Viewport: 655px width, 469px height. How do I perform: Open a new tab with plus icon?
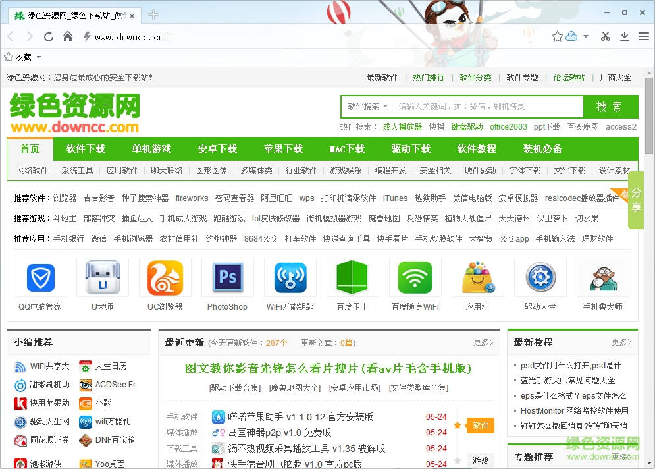(153, 14)
